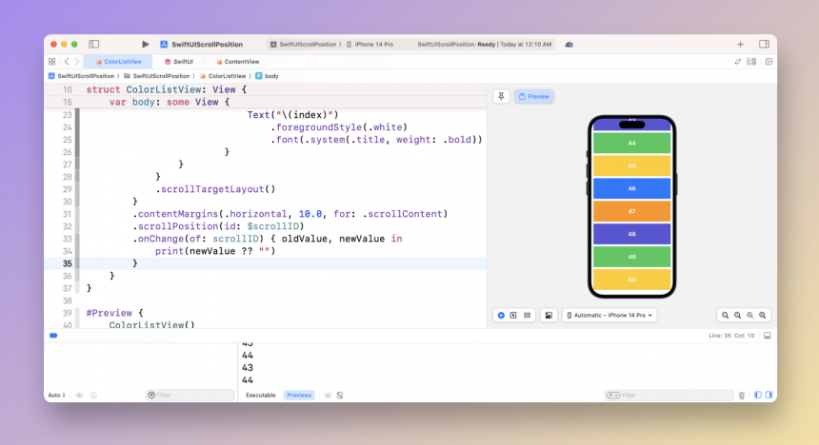Switch to the ContentView tab
The height and width of the screenshot is (445, 819).
tap(237, 61)
